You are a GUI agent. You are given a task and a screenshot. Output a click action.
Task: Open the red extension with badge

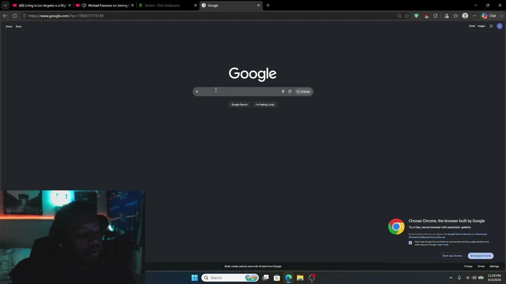click(x=426, y=16)
